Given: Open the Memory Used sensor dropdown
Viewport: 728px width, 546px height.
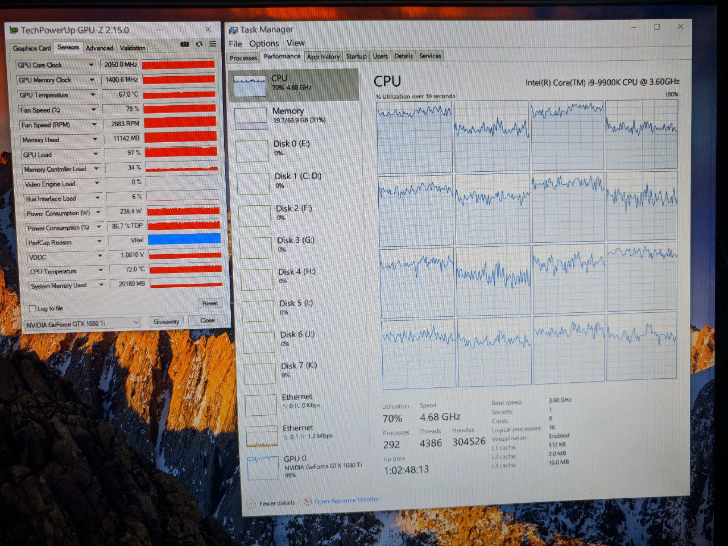Looking at the screenshot, I should click(x=95, y=139).
